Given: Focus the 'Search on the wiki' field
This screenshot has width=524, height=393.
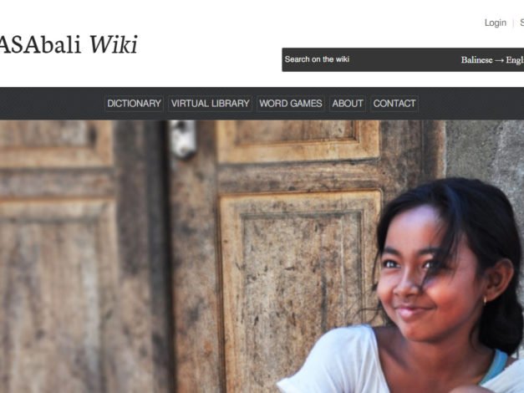Looking at the screenshot, I should [368, 59].
